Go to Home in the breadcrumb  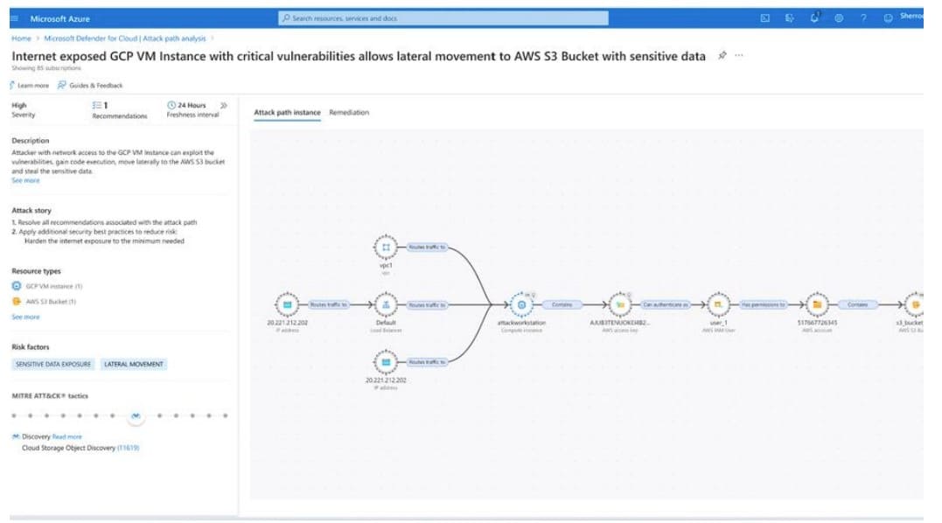click(22, 38)
